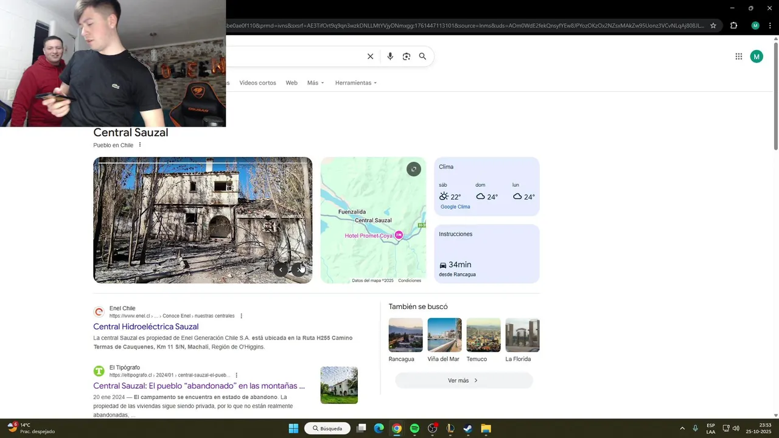The image size is (779, 438).
Task: Show next photo in Central Saucal carousel
Action: coord(299,269)
